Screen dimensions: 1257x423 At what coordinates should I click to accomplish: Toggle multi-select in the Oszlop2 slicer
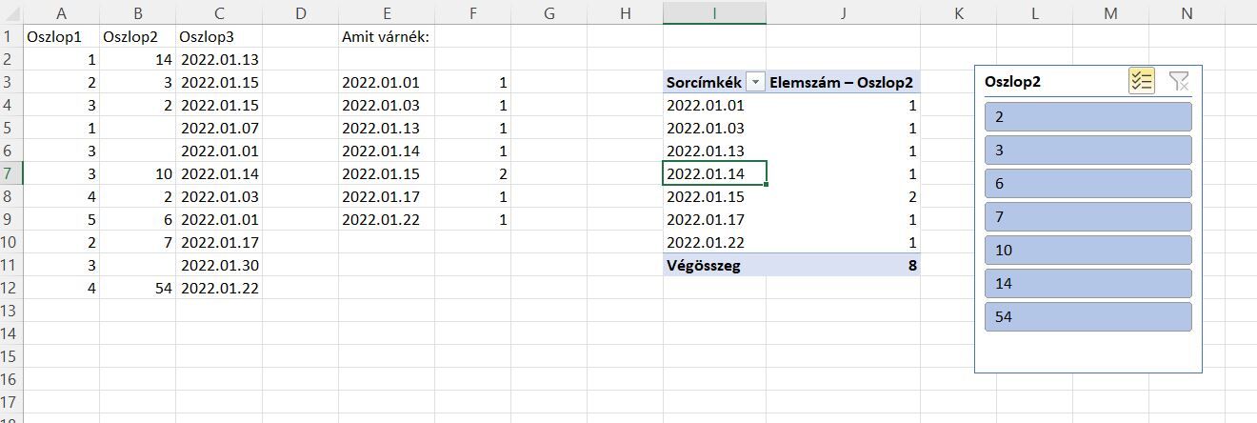[1142, 82]
